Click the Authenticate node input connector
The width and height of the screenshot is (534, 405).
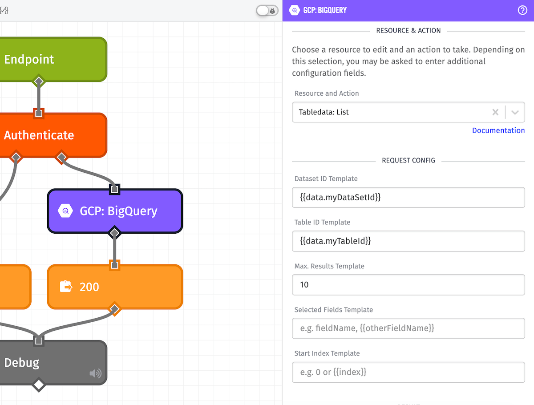coord(39,113)
